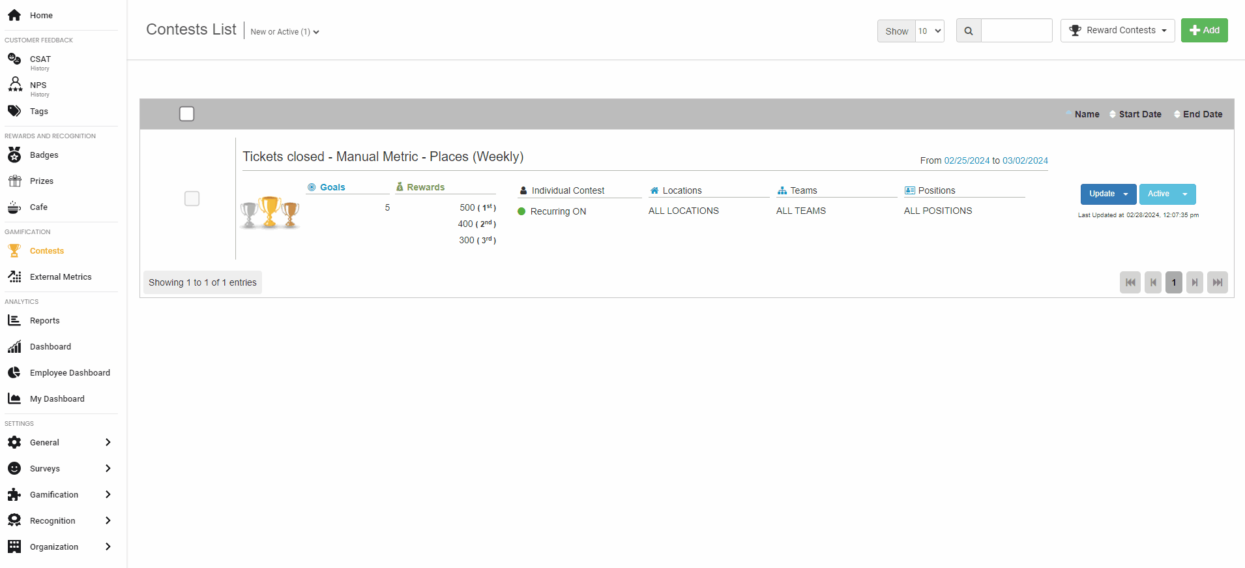
Task: Open the Prizes gift icon
Action: (14, 181)
